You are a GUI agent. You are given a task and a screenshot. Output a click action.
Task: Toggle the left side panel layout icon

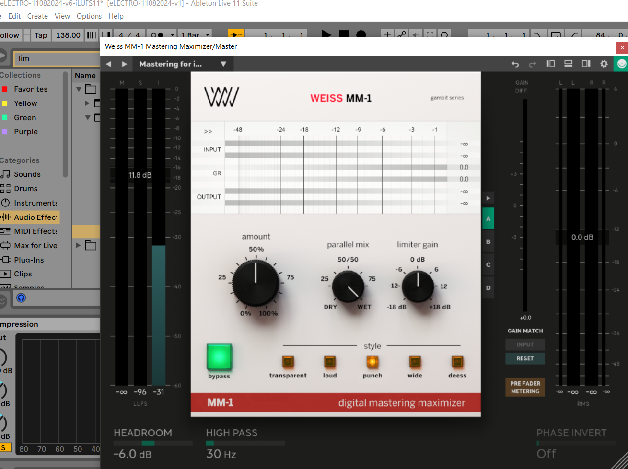(551, 64)
